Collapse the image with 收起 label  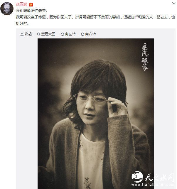tap(28, 34)
